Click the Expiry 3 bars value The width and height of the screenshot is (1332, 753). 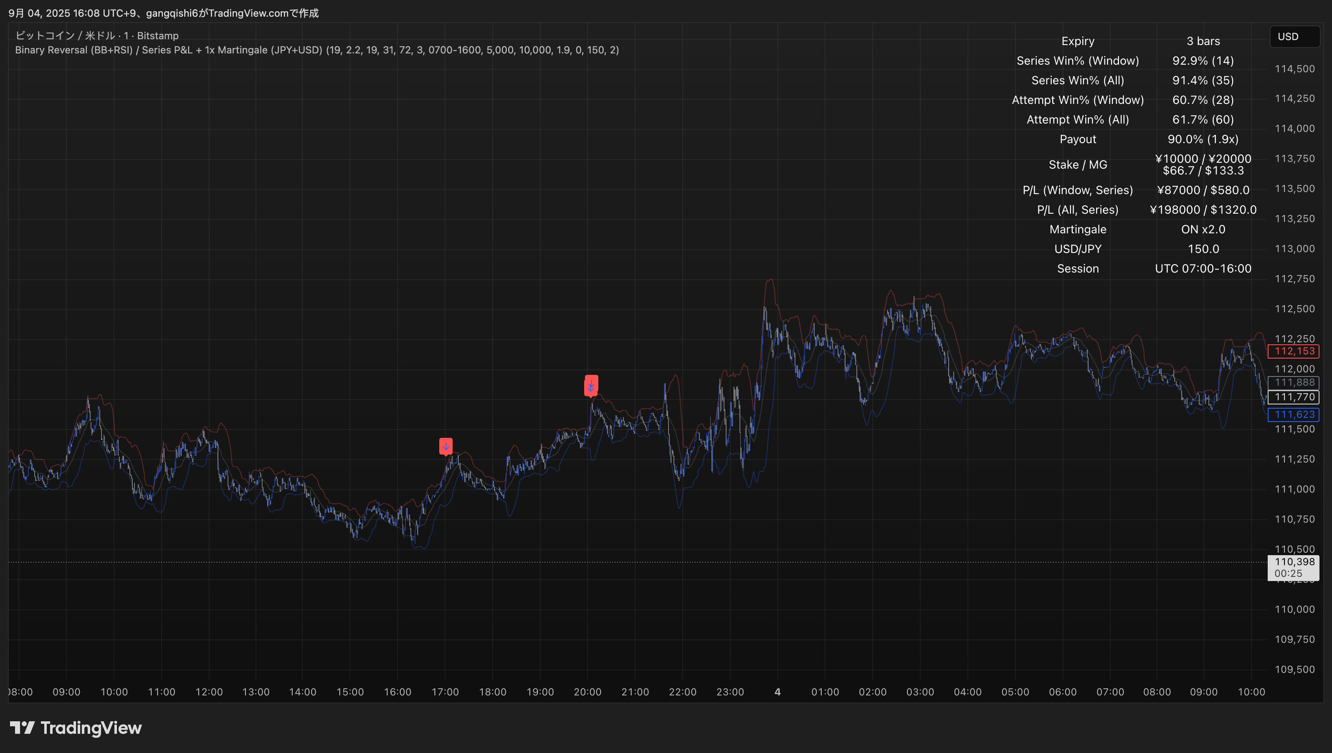tap(1203, 41)
